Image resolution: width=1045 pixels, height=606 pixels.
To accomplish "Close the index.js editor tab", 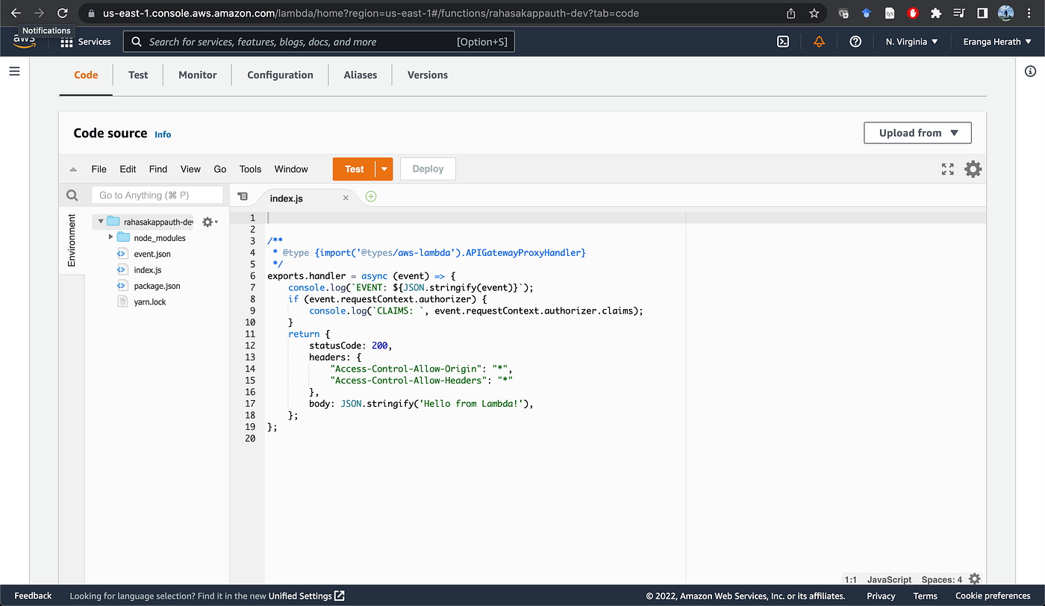I will (x=346, y=198).
